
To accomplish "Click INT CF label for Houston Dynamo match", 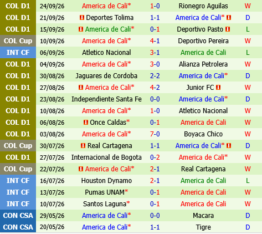I will tap(18, 181).
